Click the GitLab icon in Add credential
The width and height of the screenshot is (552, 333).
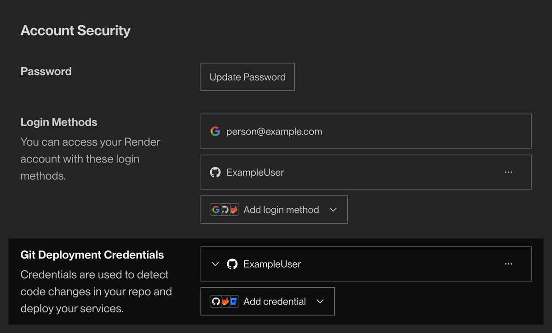tap(225, 301)
